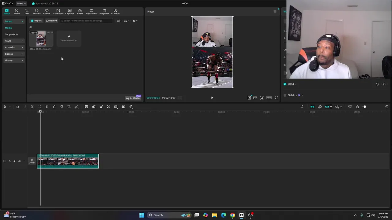This screenshot has height=220, width=392.
Task: Expand the Yours section
Action: [14, 41]
